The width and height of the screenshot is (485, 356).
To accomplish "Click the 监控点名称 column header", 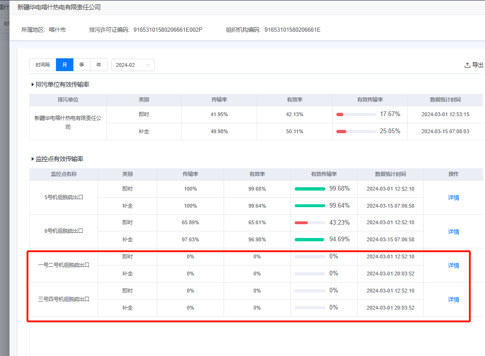I will [64, 174].
